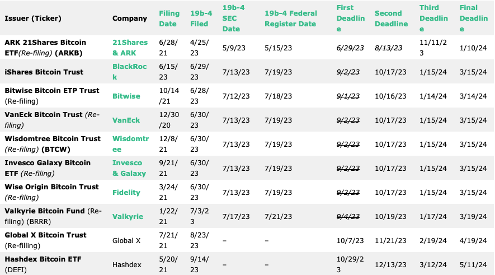Follow the VanEck company link

tap(126, 120)
